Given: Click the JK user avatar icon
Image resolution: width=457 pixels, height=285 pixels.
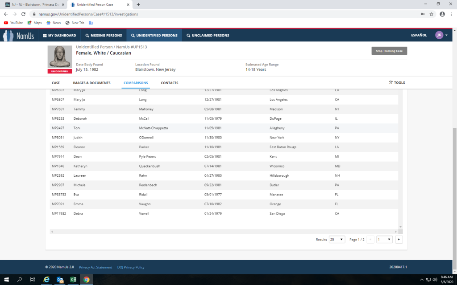Looking at the screenshot, I should click(439, 35).
